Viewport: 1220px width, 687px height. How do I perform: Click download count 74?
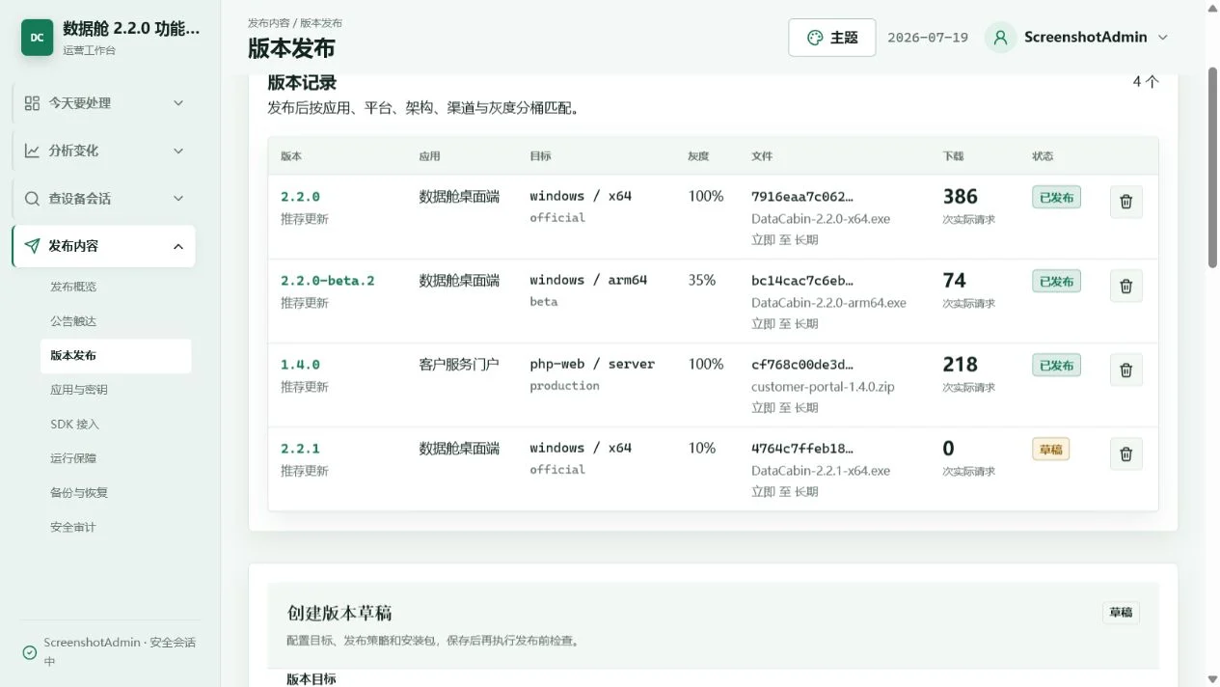pos(954,281)
